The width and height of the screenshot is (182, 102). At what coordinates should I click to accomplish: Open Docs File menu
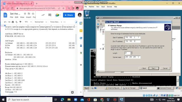coord(11,17)
